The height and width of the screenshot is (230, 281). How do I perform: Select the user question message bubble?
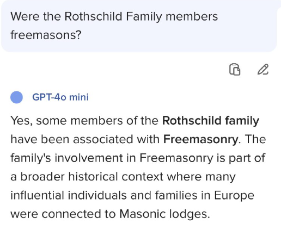[x=139, y=26]
